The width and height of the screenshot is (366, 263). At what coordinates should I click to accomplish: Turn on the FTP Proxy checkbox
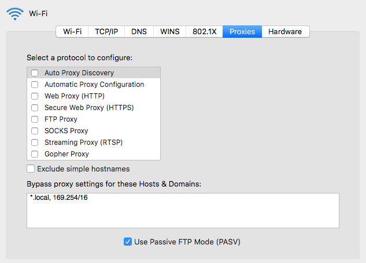35,119
